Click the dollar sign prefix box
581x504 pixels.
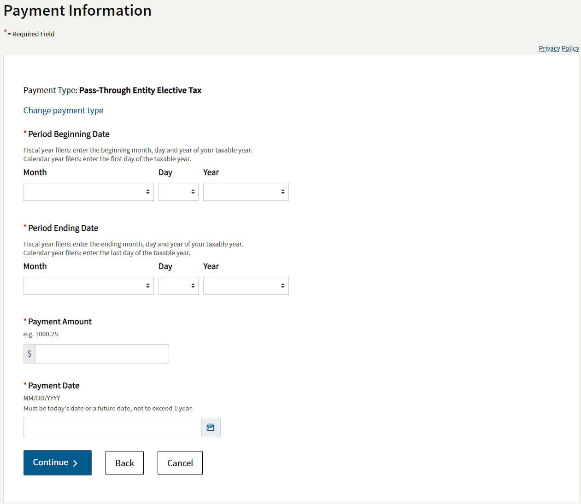click(29, 354)
